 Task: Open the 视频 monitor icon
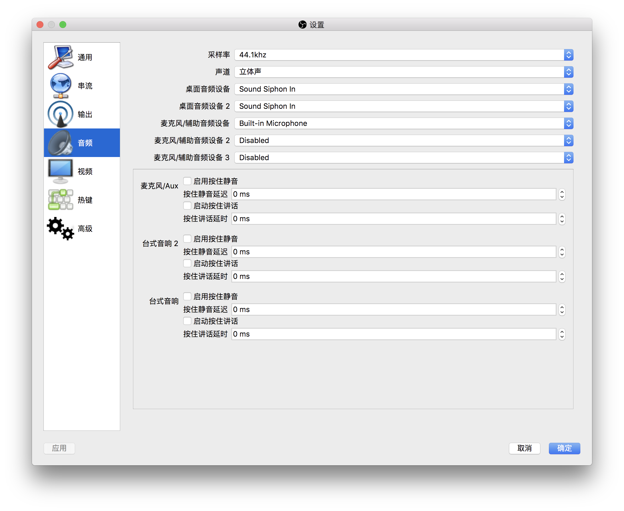(60, 171)
